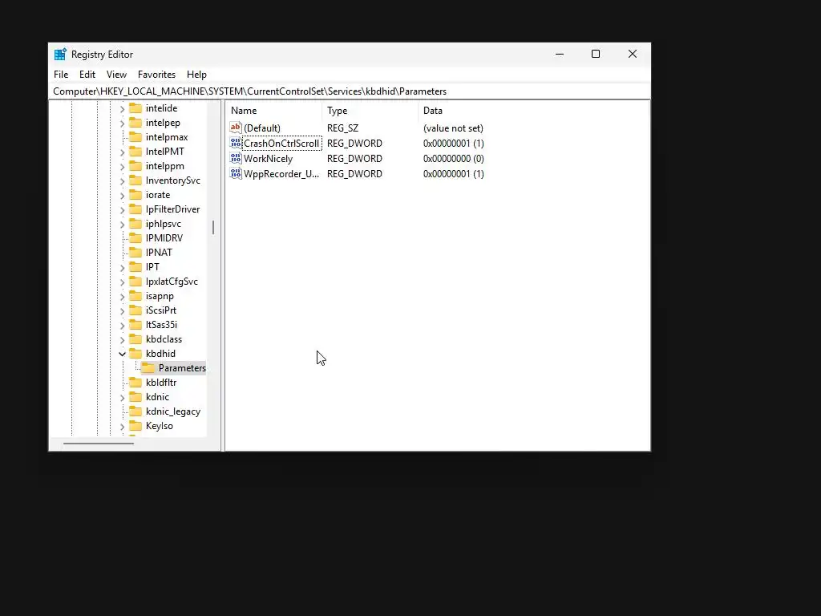This screenshot has height=616, width=821.
Task: Maximize the Registry Editor window
Action: pyautogui.click(x=596, y=54)
